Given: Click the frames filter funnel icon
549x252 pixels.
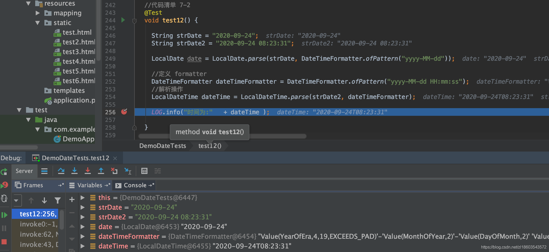Looking at the screenshot, I should (x=58, y=200).
